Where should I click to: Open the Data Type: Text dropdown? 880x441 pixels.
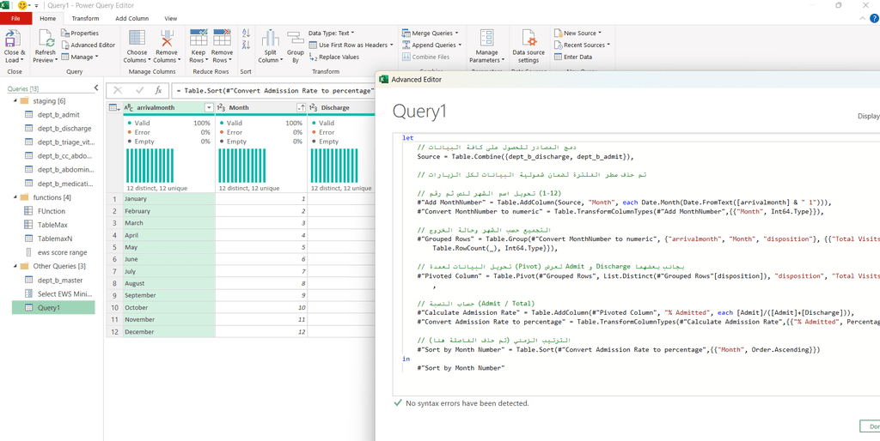click(x=331, y=33)
